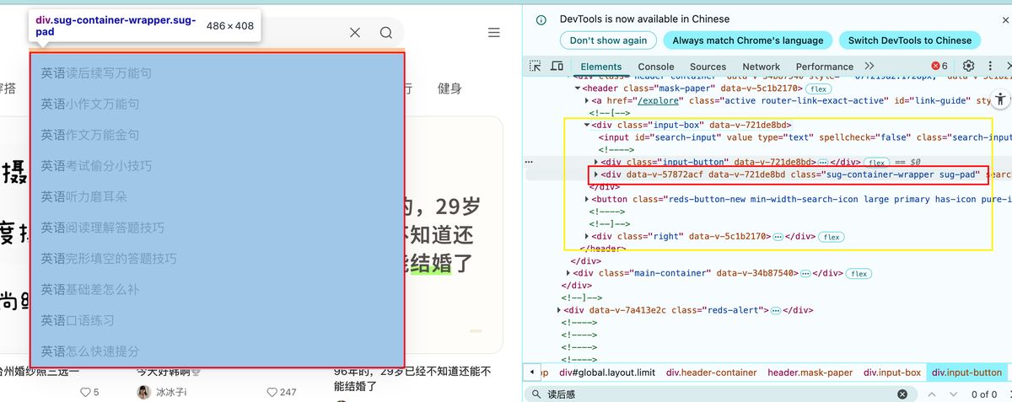Expand the button reds-button-new node
The width and height of the screenshot is (1012, 402).
588,199
